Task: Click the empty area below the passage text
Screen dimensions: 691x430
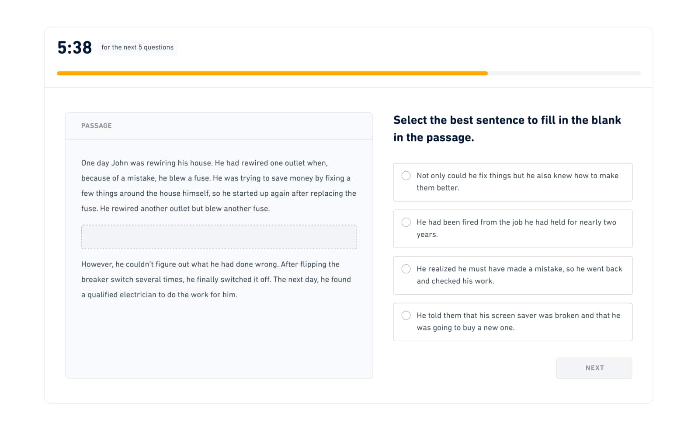Action: coord(219,339)
